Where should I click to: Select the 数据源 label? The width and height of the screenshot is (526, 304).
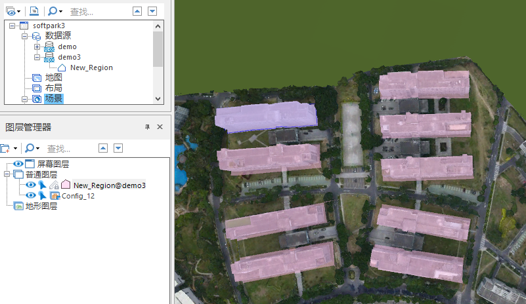point(58,36)
